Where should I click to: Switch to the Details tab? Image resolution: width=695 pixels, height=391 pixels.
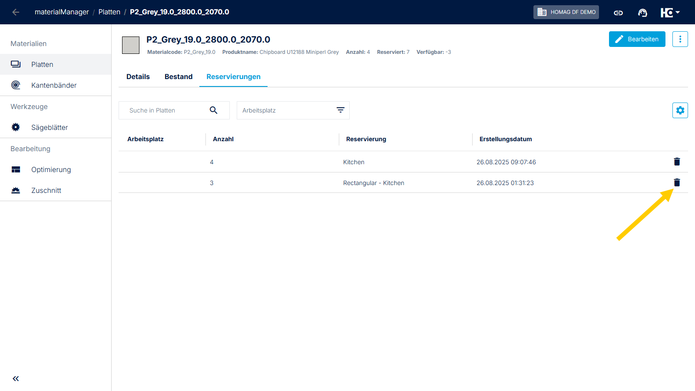point(138,77)
